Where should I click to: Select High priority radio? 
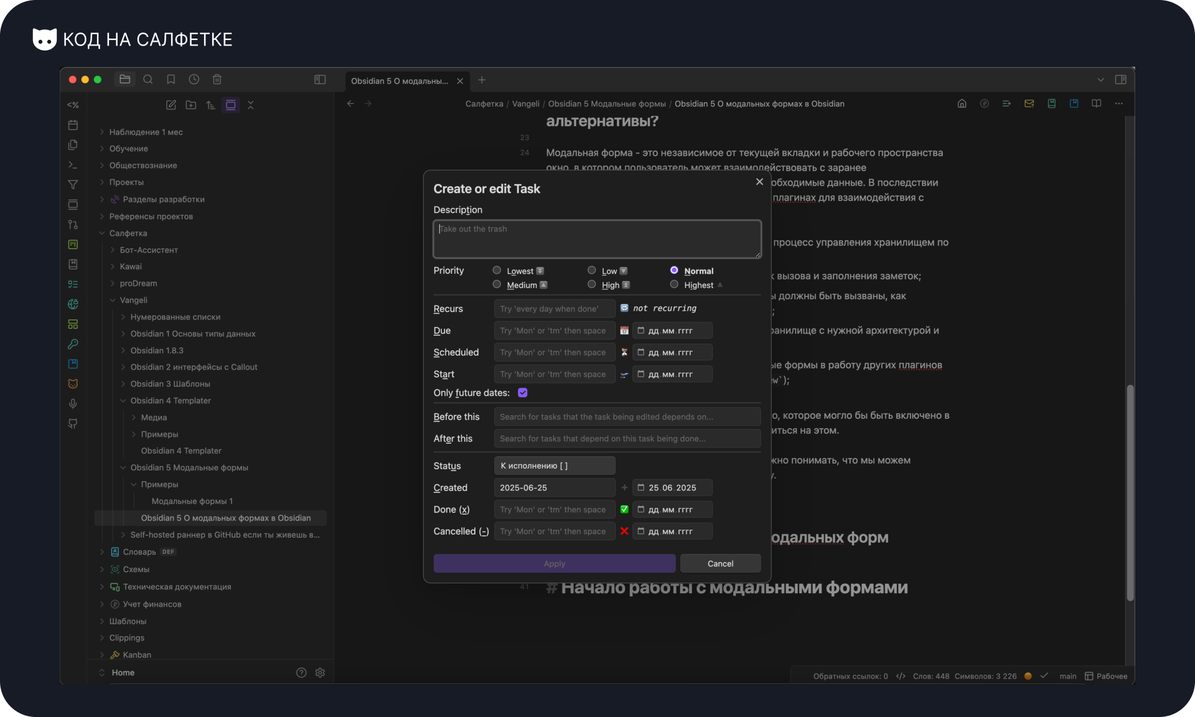click(592, 284)
